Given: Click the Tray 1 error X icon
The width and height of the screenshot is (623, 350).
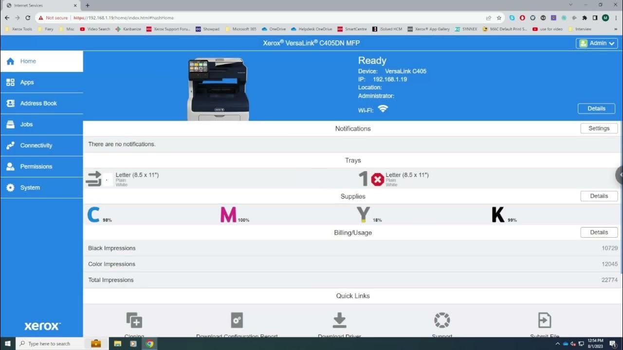Looking at the screenshot, I should tap(378, 179).
